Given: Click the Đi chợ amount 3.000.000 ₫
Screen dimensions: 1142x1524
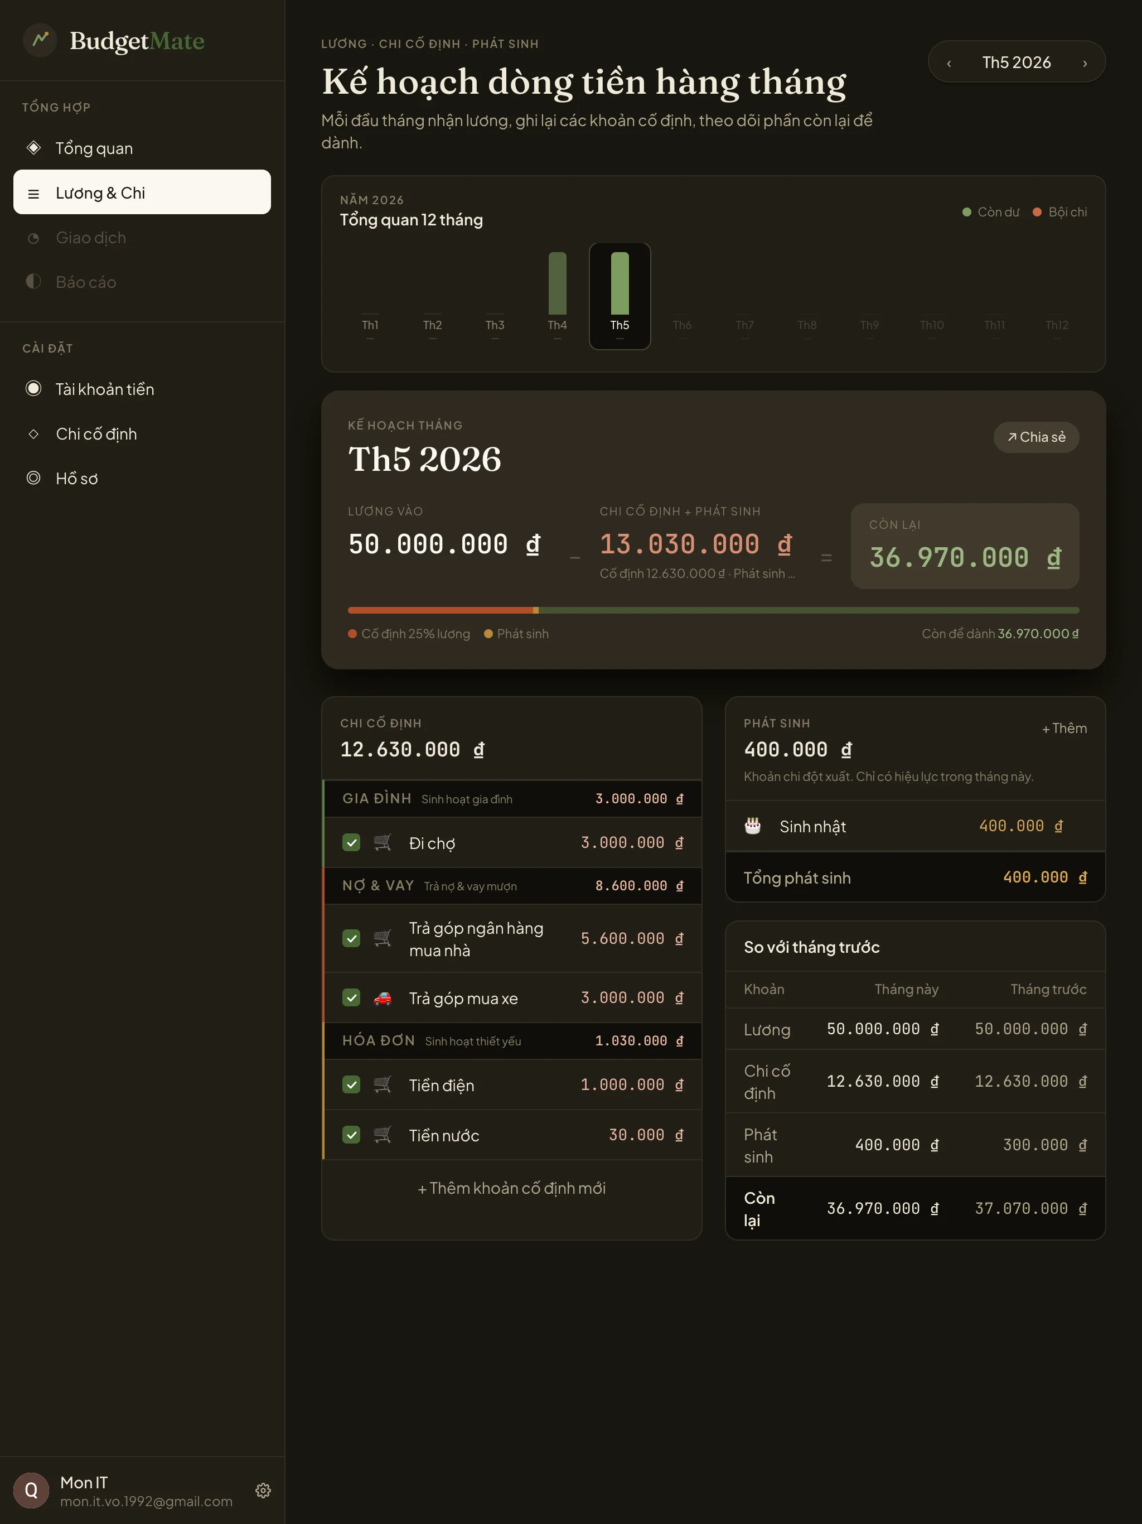Looking at the screenshot, I should 632,843.
